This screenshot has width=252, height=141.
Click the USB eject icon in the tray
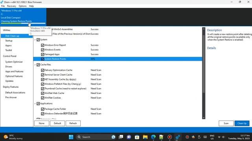tap(199, 137)
